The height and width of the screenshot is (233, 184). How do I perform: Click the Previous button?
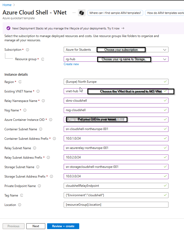(13, 226)
